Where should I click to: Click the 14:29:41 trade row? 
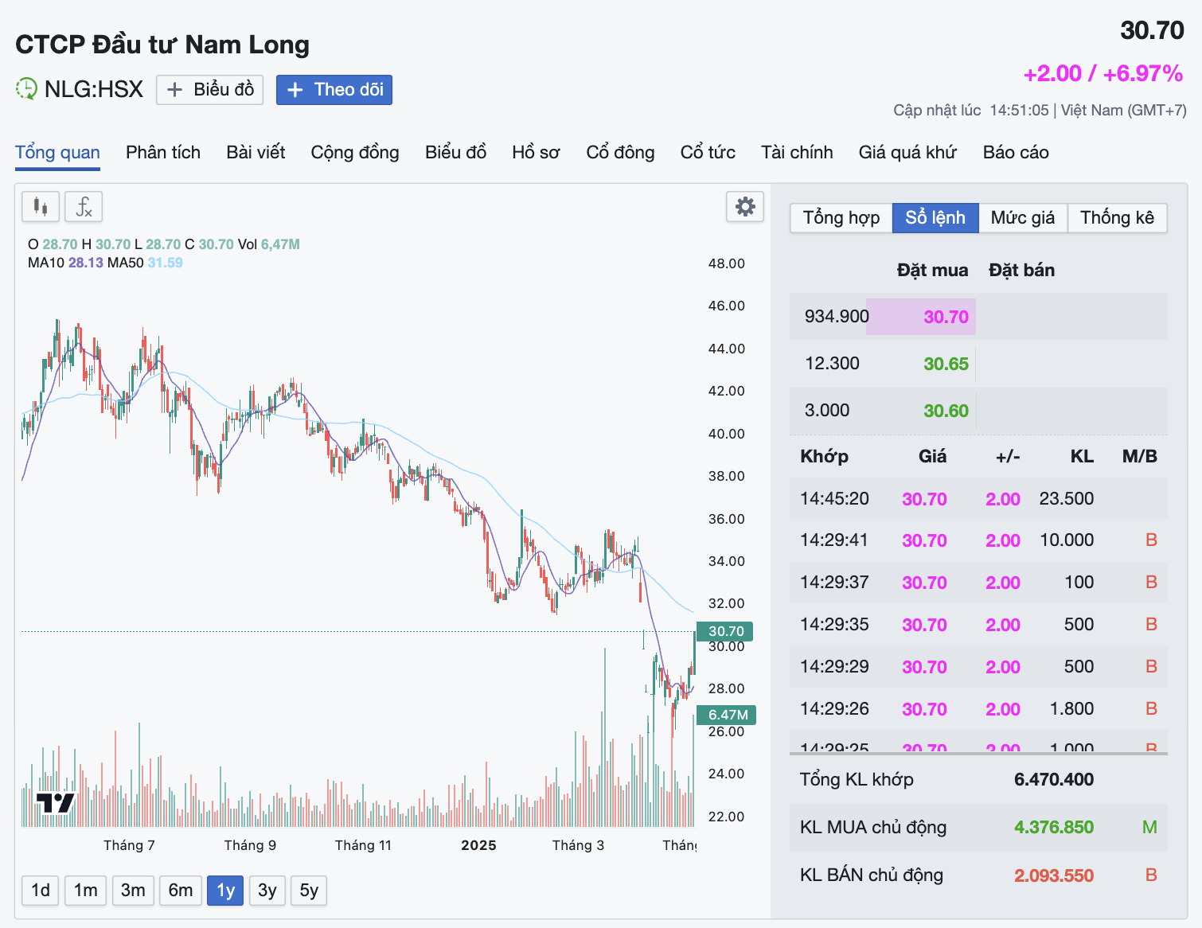(x=978, y=540)
